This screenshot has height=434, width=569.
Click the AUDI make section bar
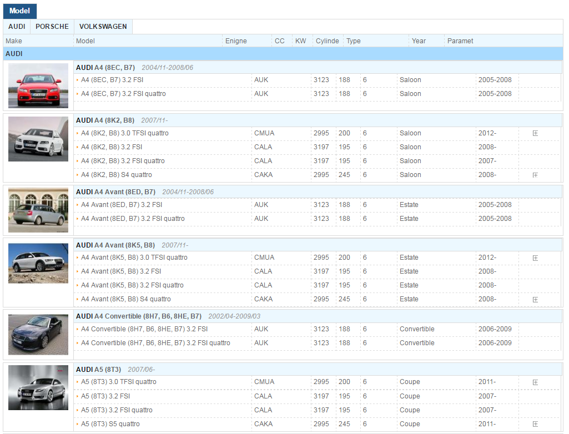(x=283, y=54)
